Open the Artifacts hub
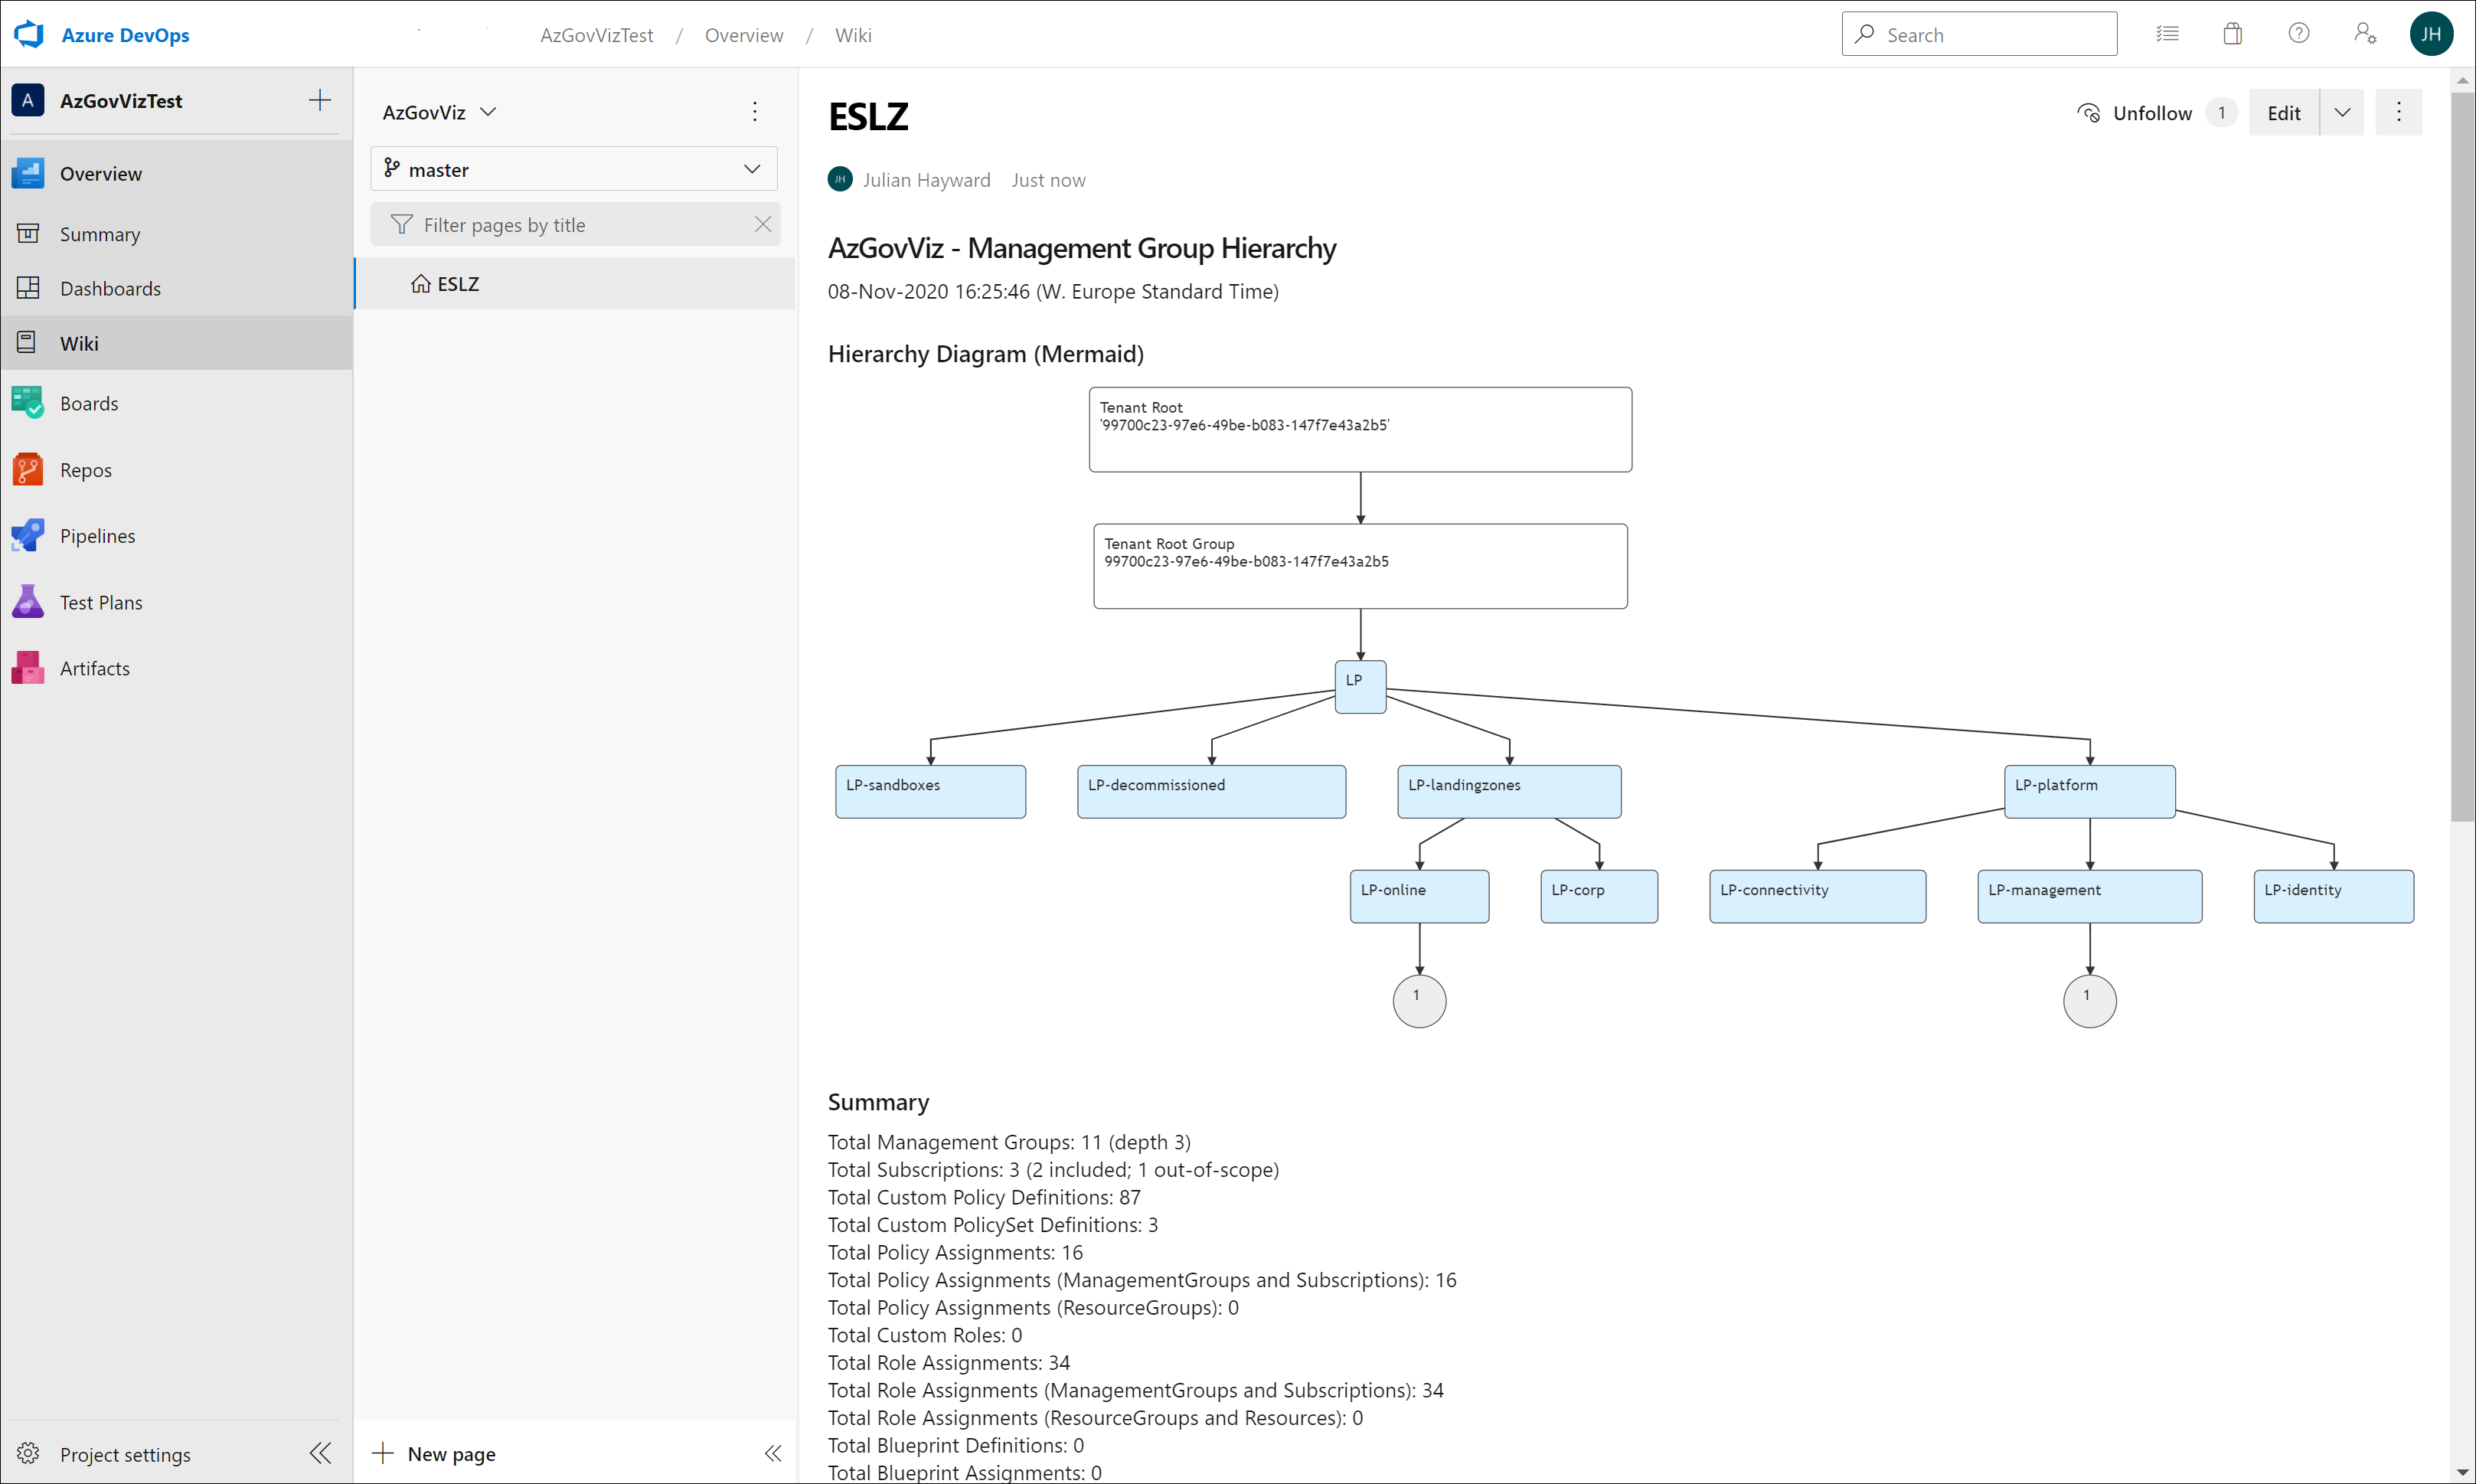Screen dimensions: 2476x1484 point(94,668)
